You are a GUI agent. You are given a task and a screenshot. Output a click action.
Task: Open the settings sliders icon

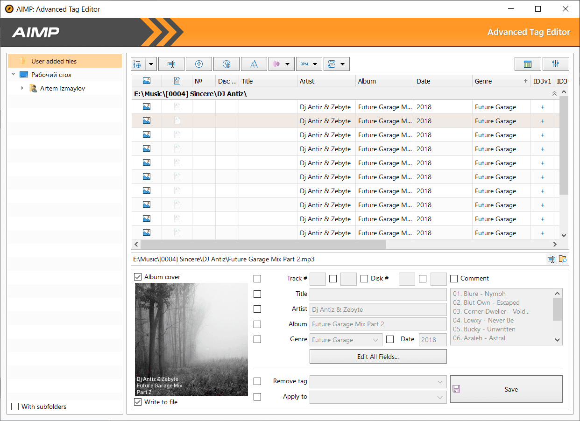(x=556, y=64)
